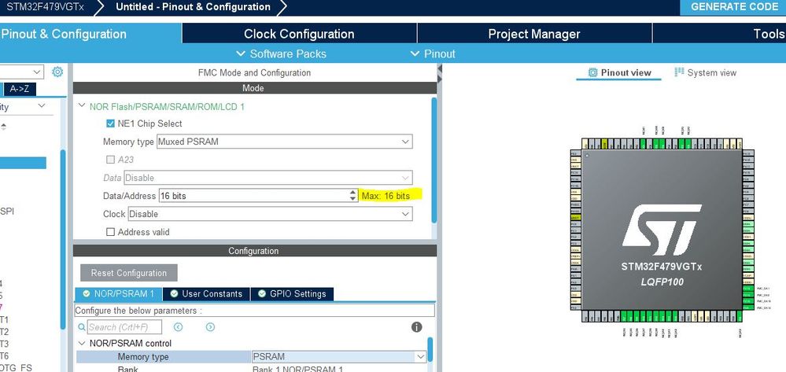This screenshot has width=786, height=372.
Task: Click the Max: 16 bits hint text
Action: click(x=386, y=196)
